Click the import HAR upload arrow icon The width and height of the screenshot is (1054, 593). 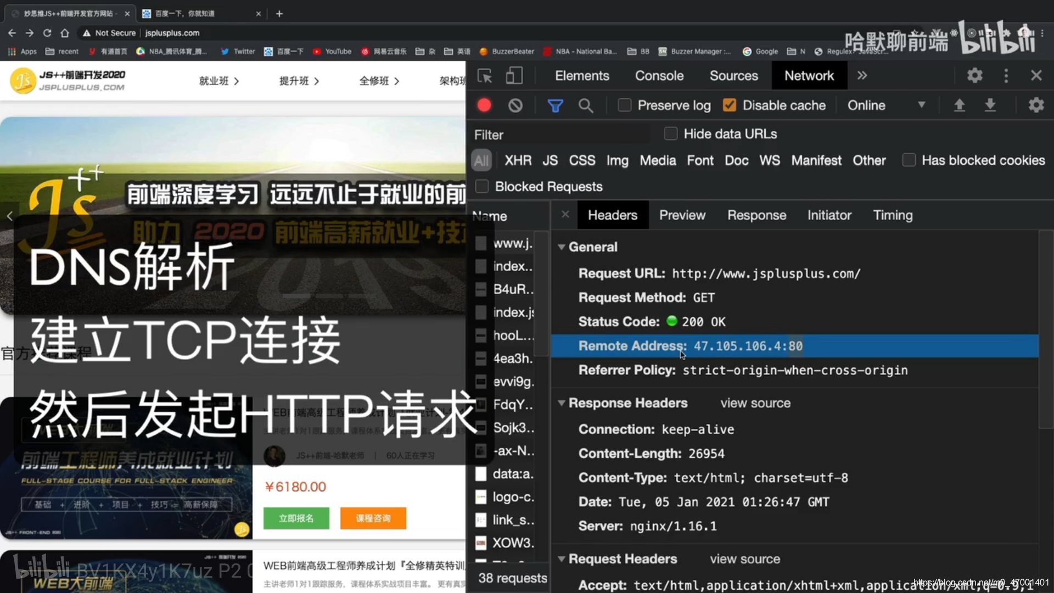[959, 105]
